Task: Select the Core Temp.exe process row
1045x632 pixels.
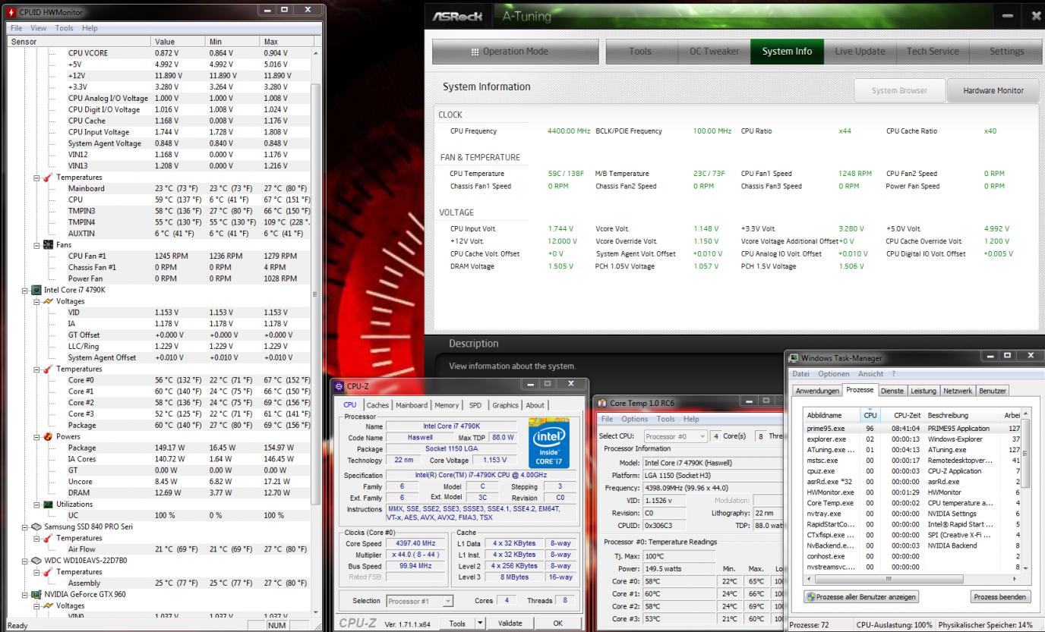Action: pos(911,502)
